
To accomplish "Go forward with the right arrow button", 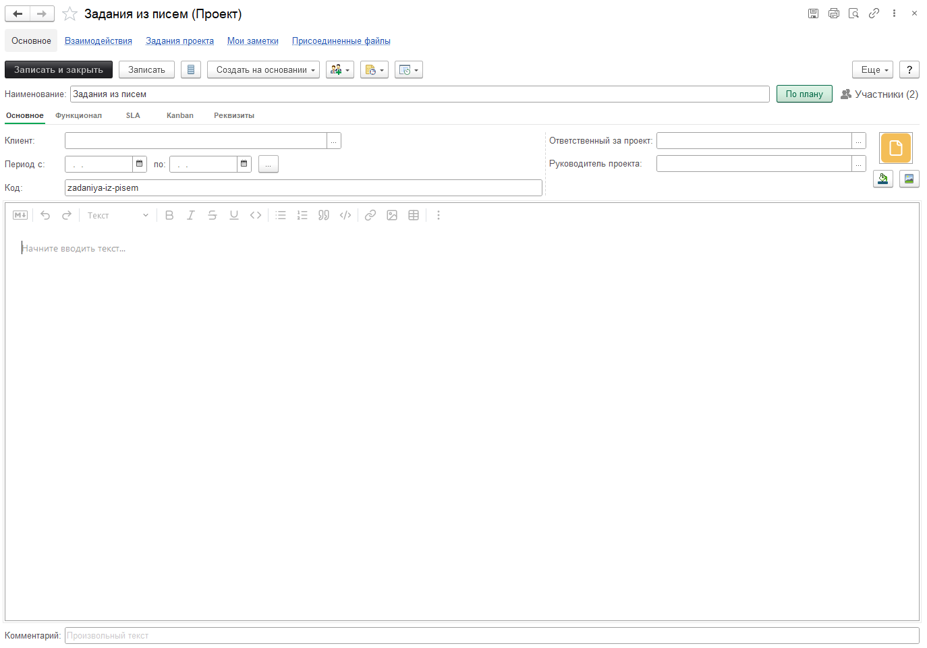I will pyautogui.click(x=42, y=13).
